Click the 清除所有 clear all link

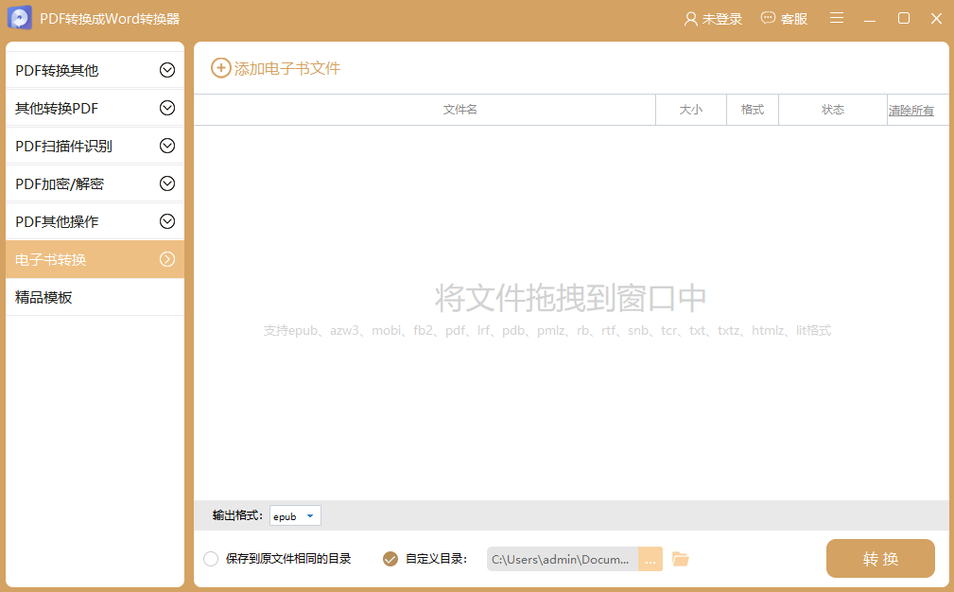(x=911, y=111)
